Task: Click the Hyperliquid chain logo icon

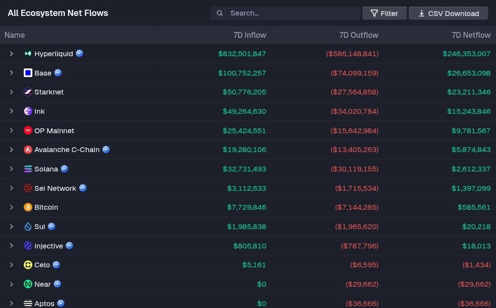Action: pos(28,54)
